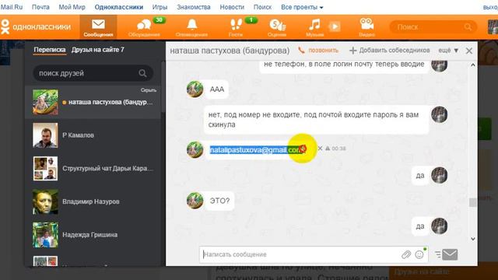498x280 pixels.
Task: Open the Видео camera icon
Action: (x=366, y=27)
